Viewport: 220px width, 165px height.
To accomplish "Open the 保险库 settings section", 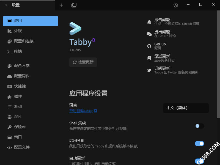I will pos(31,127).
